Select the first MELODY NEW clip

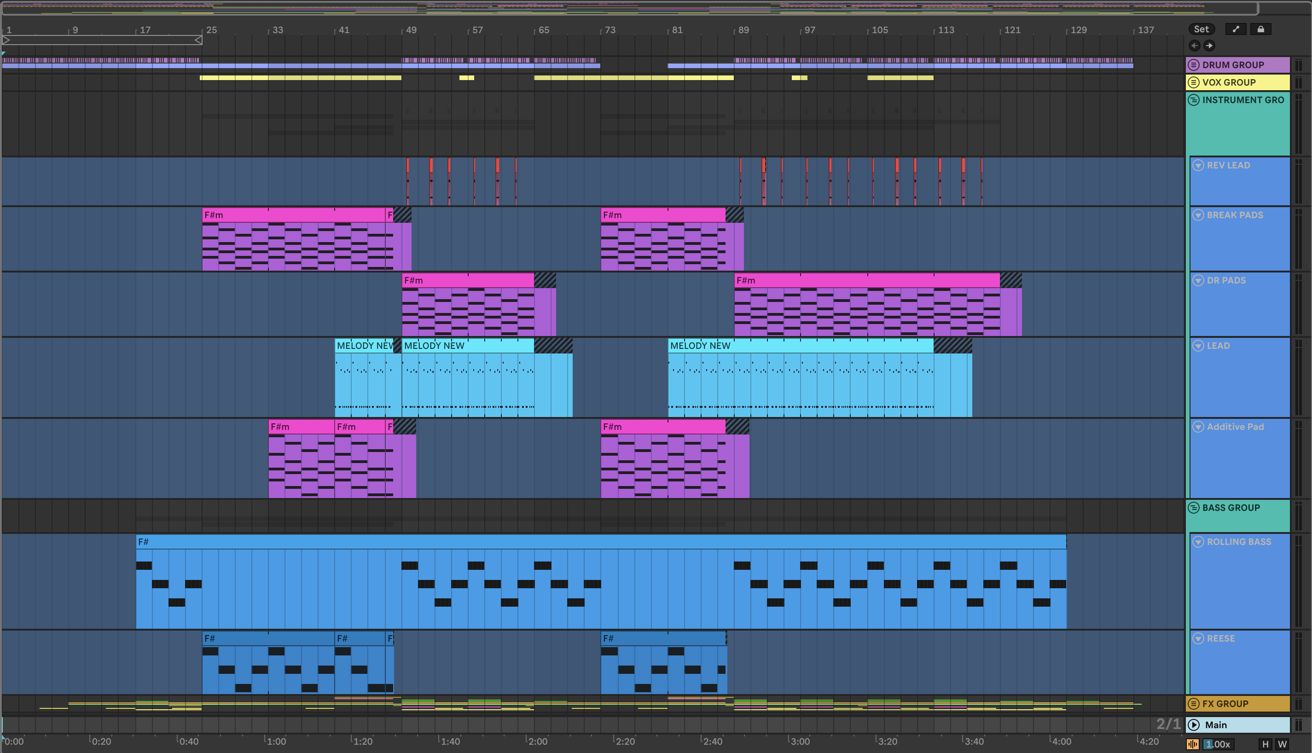pyautogui.click(x=364, y=346)
